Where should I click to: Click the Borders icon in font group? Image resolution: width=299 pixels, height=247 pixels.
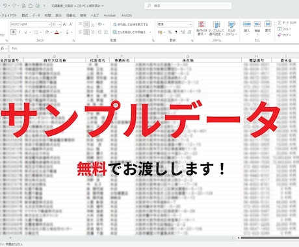pos(36,32)
